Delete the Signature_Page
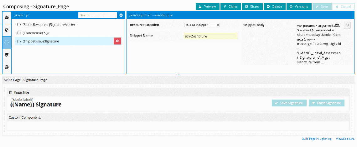The image size is (357, 147). 275,7
